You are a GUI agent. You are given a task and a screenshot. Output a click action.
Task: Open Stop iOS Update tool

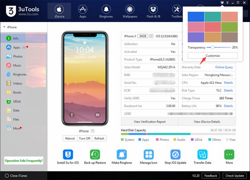[175, 157]
